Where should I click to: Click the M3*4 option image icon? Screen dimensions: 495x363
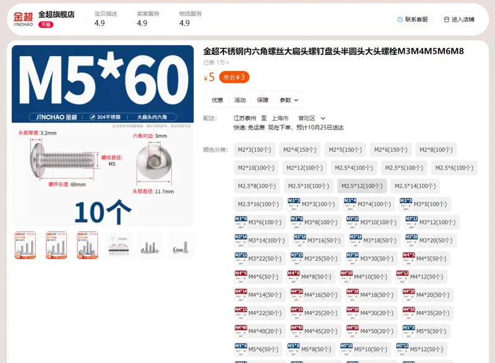(350, 204)
